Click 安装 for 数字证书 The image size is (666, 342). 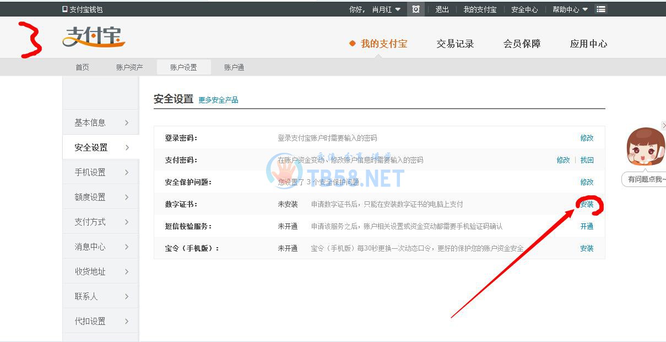coord(587,204)
